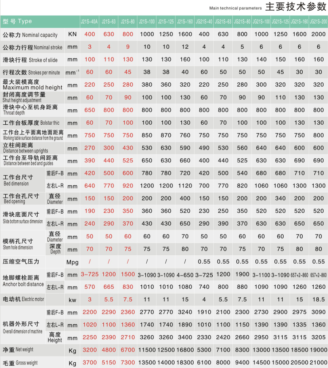Click Throat depth value '650'
The height and width of the screenshot is (368, 328).
point(90,110)
